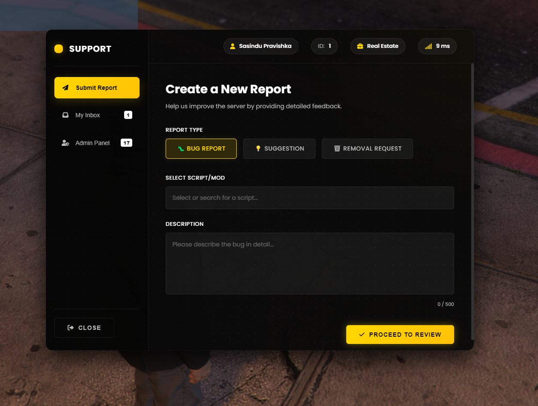Click the signal bars ping icon
Viewport: 538px width, 406px height.
coord(428,46)
